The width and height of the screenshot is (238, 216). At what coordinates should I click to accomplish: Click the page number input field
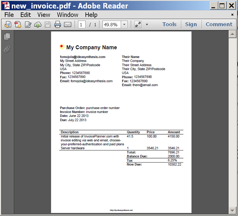81,25
